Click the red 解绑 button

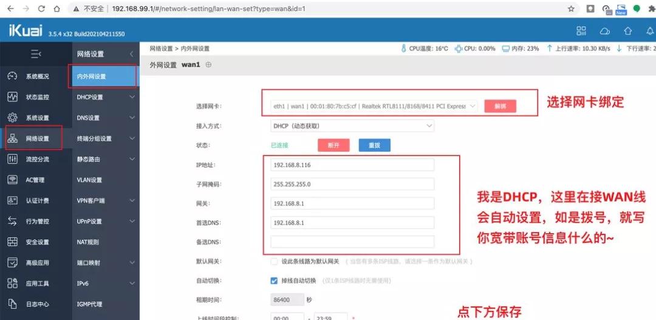tap(500, 106)
